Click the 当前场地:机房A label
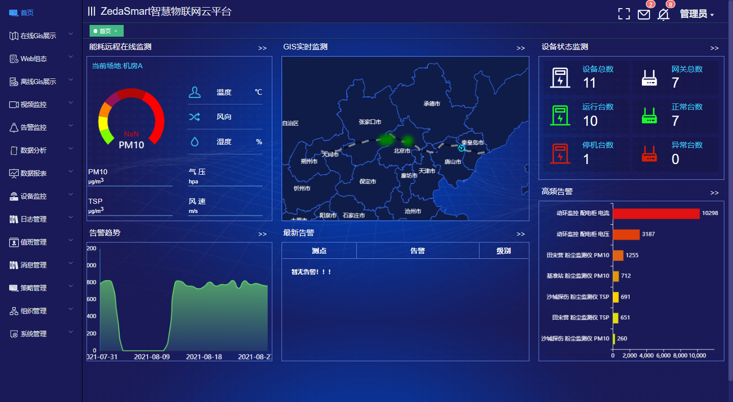 117,66
